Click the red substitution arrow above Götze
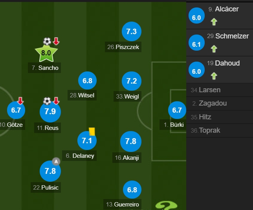This screenshot has width=253, height=210. tap(20, 101)
